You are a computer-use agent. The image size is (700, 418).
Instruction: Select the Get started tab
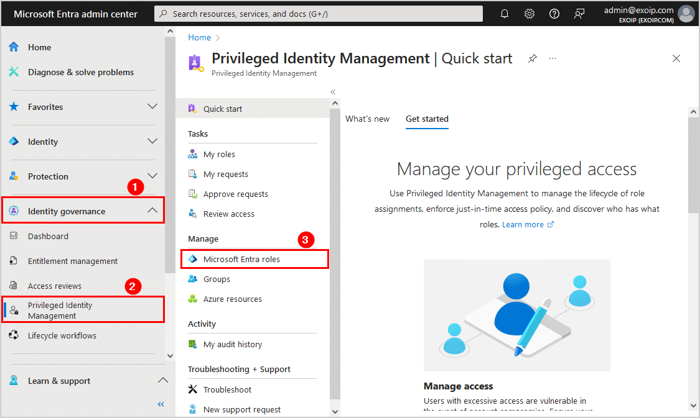(x=427, y=119)
